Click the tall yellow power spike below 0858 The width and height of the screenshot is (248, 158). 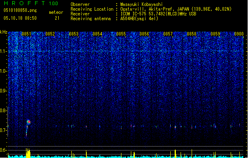(192, 153)
